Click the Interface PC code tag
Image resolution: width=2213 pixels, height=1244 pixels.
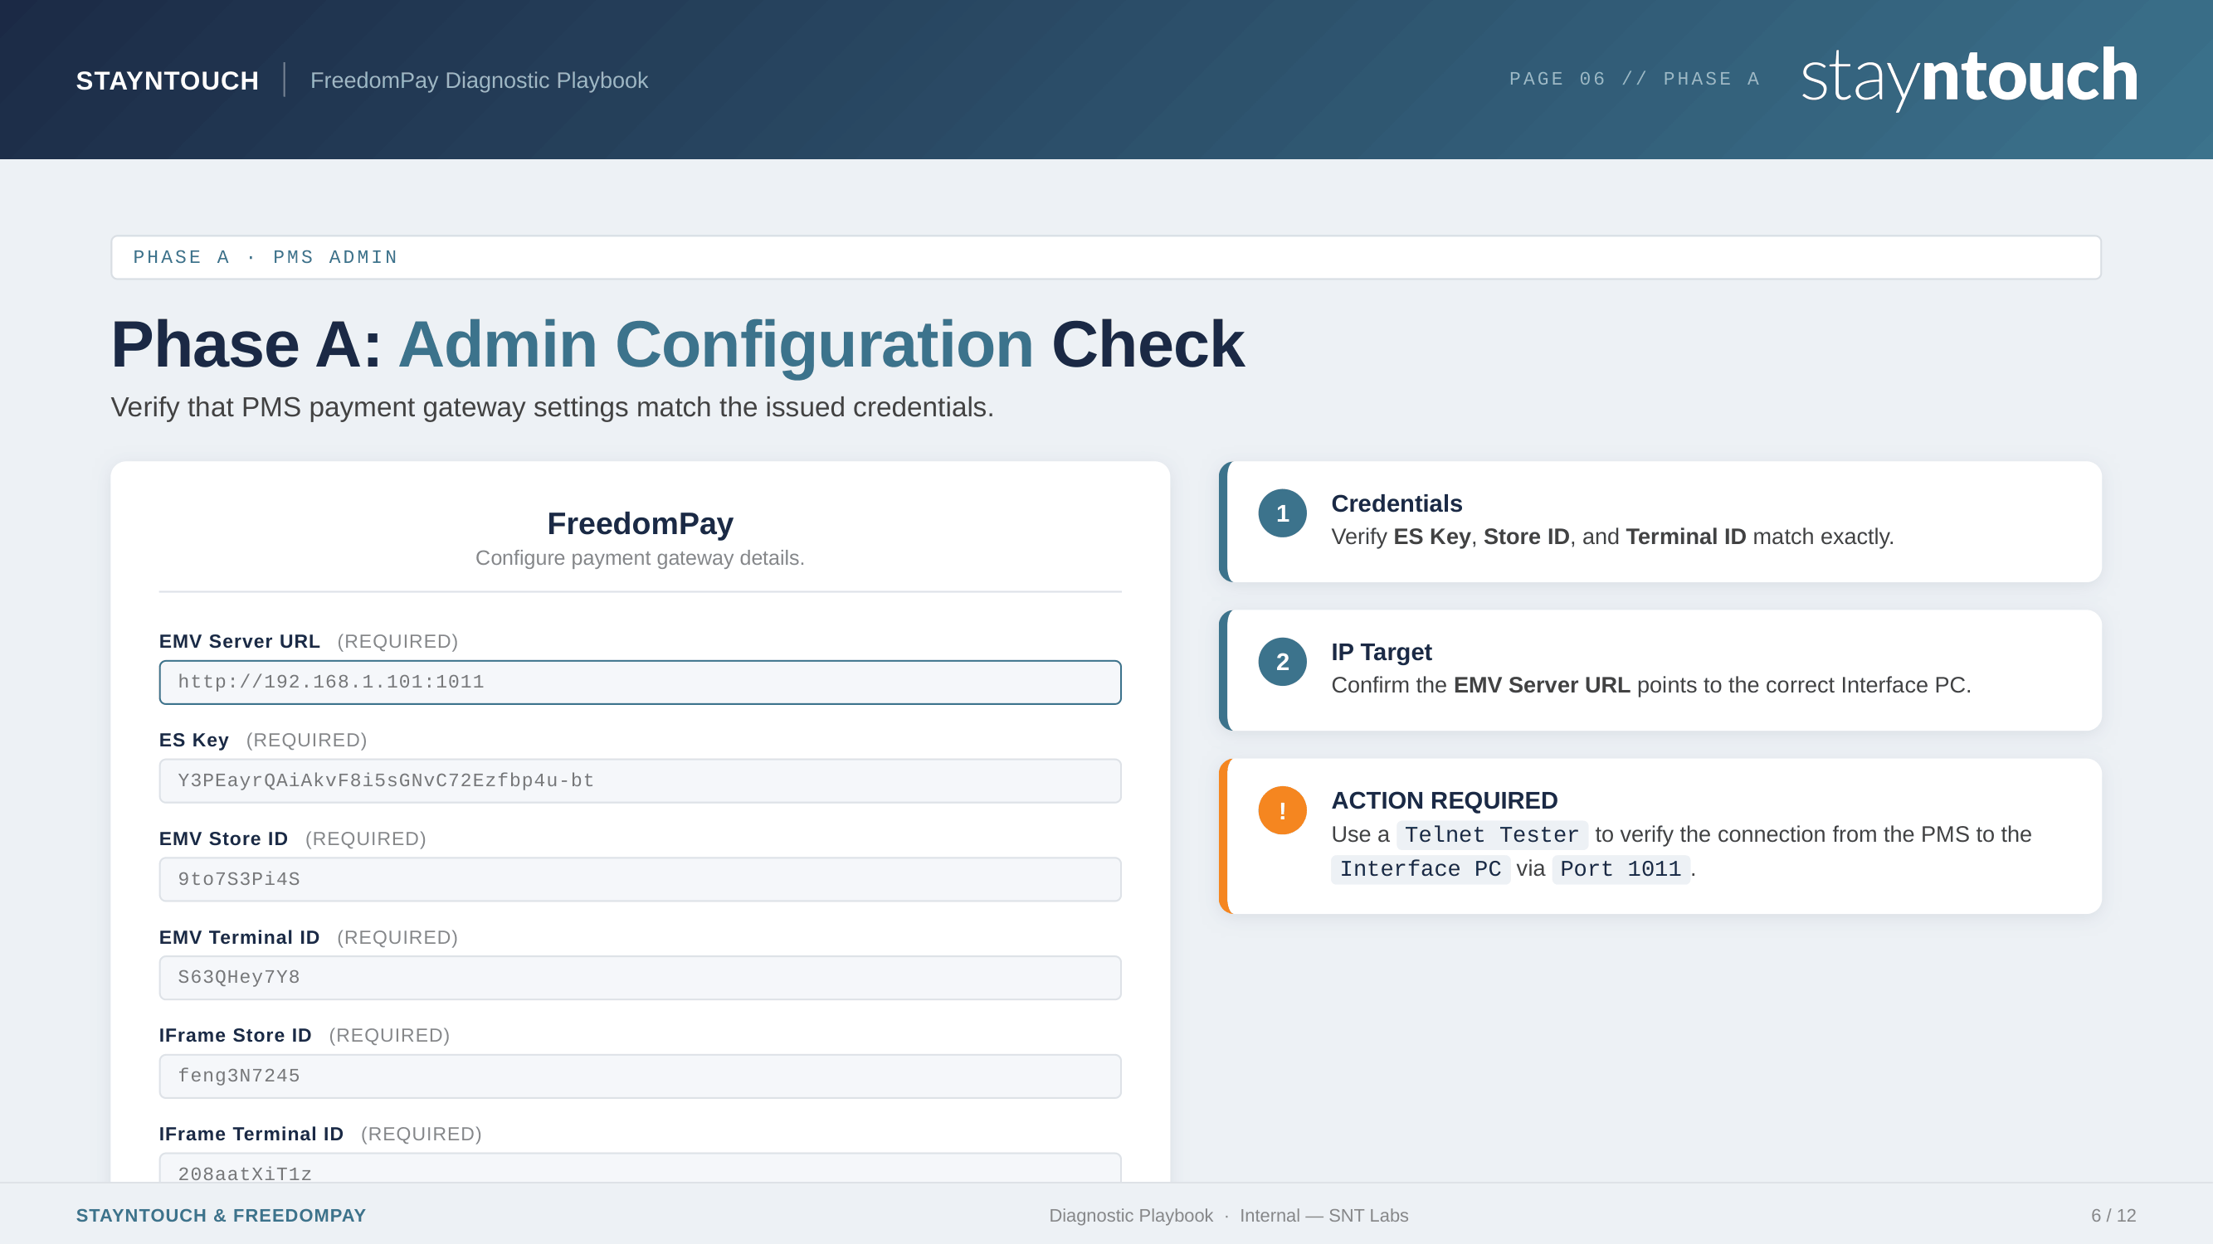click(x=1419, y=869)
